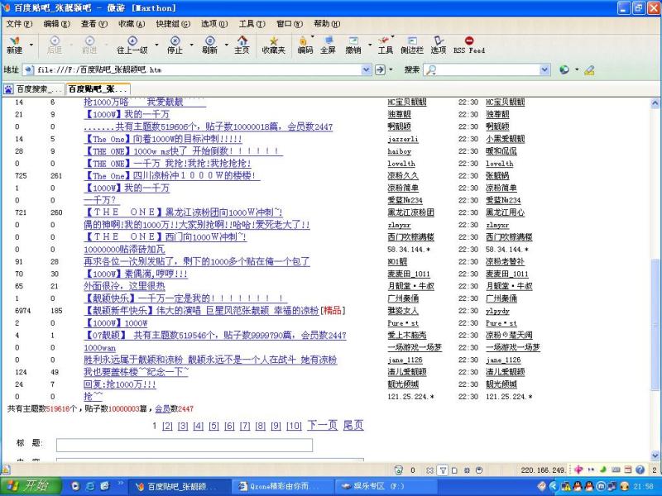Screen dimensions: 662x496
Task: Open the 四川凉粉冲1000W的楼楼 thread link
Action: pyautogui.click(x=172, y=175)
